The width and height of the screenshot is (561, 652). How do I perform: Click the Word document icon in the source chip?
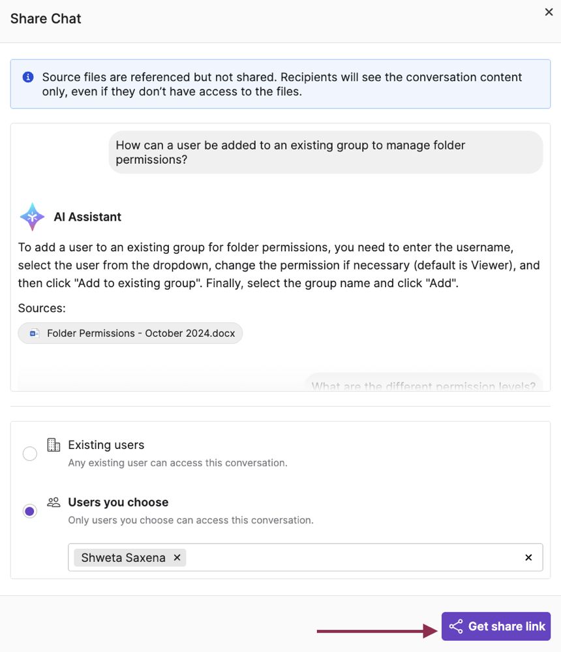[x=33, y=333]
